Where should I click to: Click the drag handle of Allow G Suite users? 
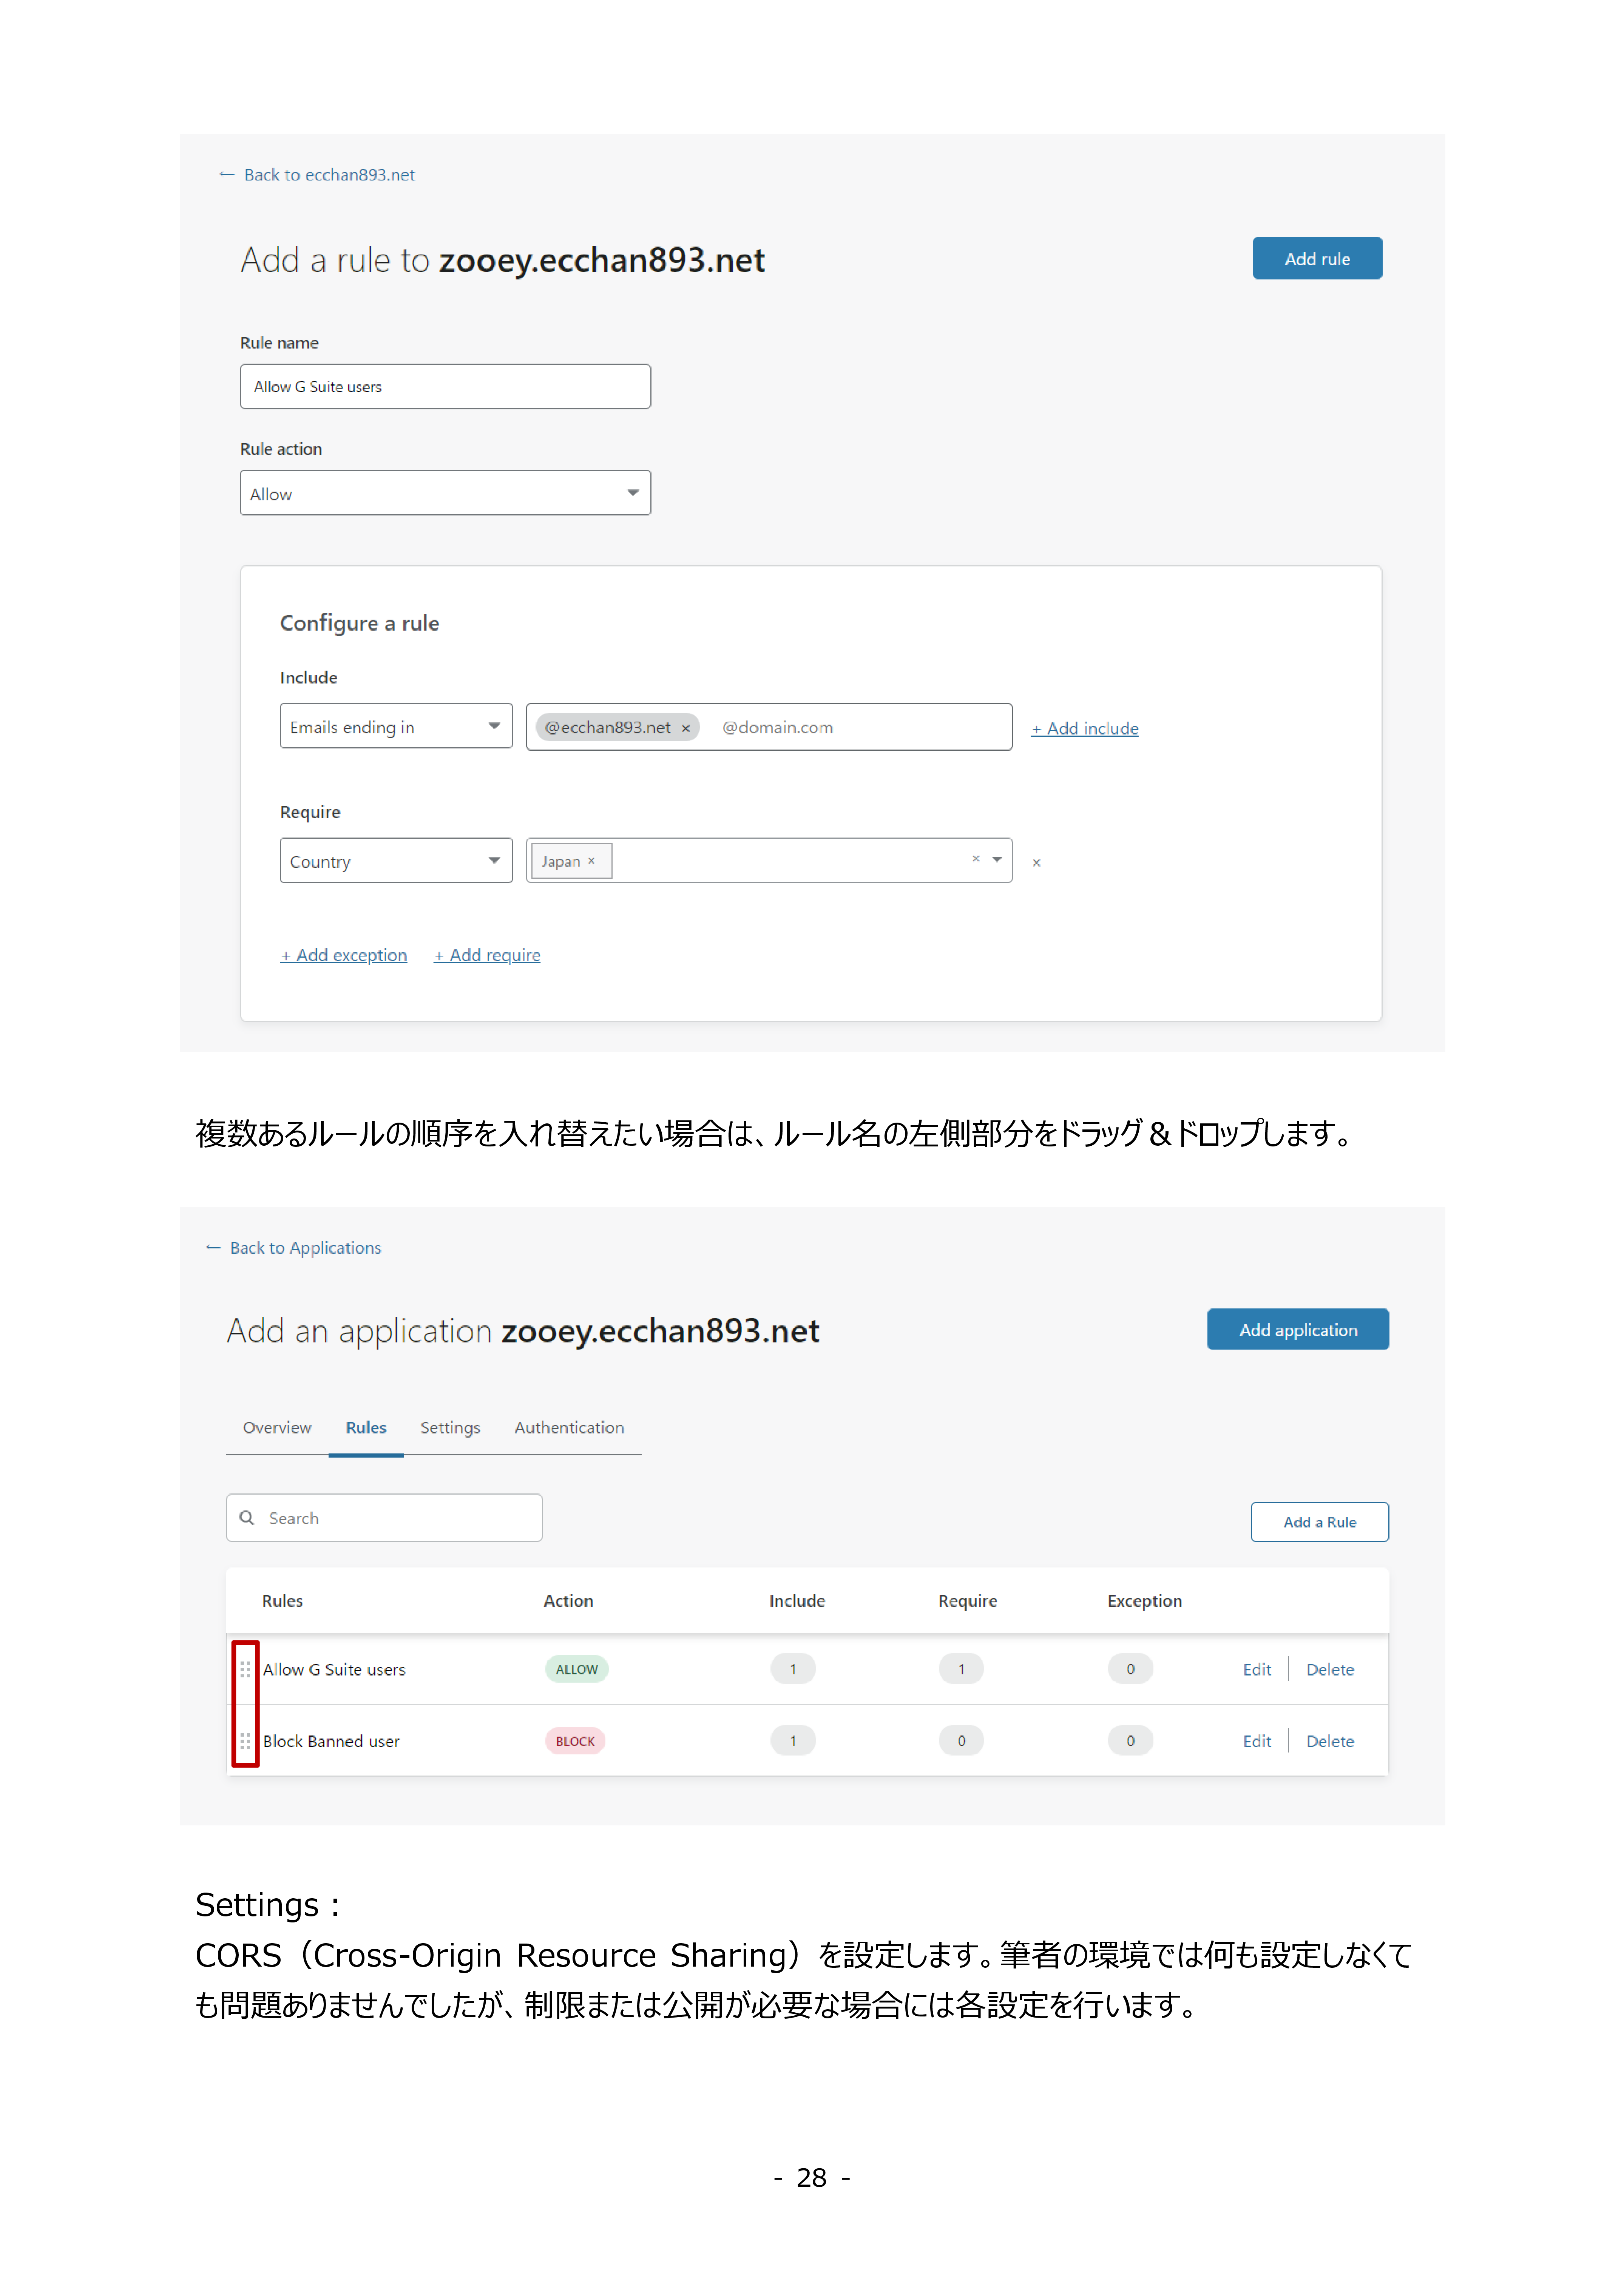pos(245,1670)
